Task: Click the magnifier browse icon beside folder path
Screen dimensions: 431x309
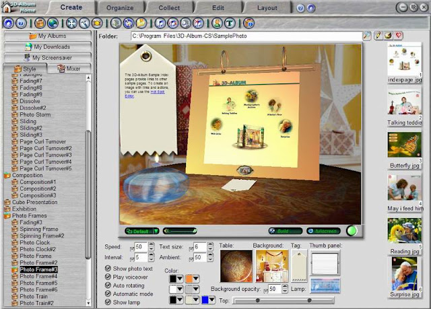Action: coord(366,36)
